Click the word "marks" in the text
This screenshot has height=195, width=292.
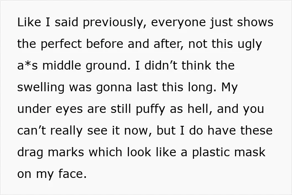66,152
